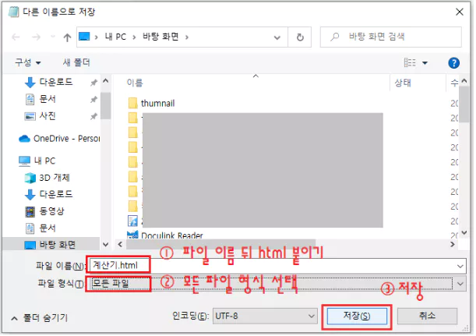Screen dimensions: 476x336
Task: Click the Doculink Reader icon
Action: 132,235
